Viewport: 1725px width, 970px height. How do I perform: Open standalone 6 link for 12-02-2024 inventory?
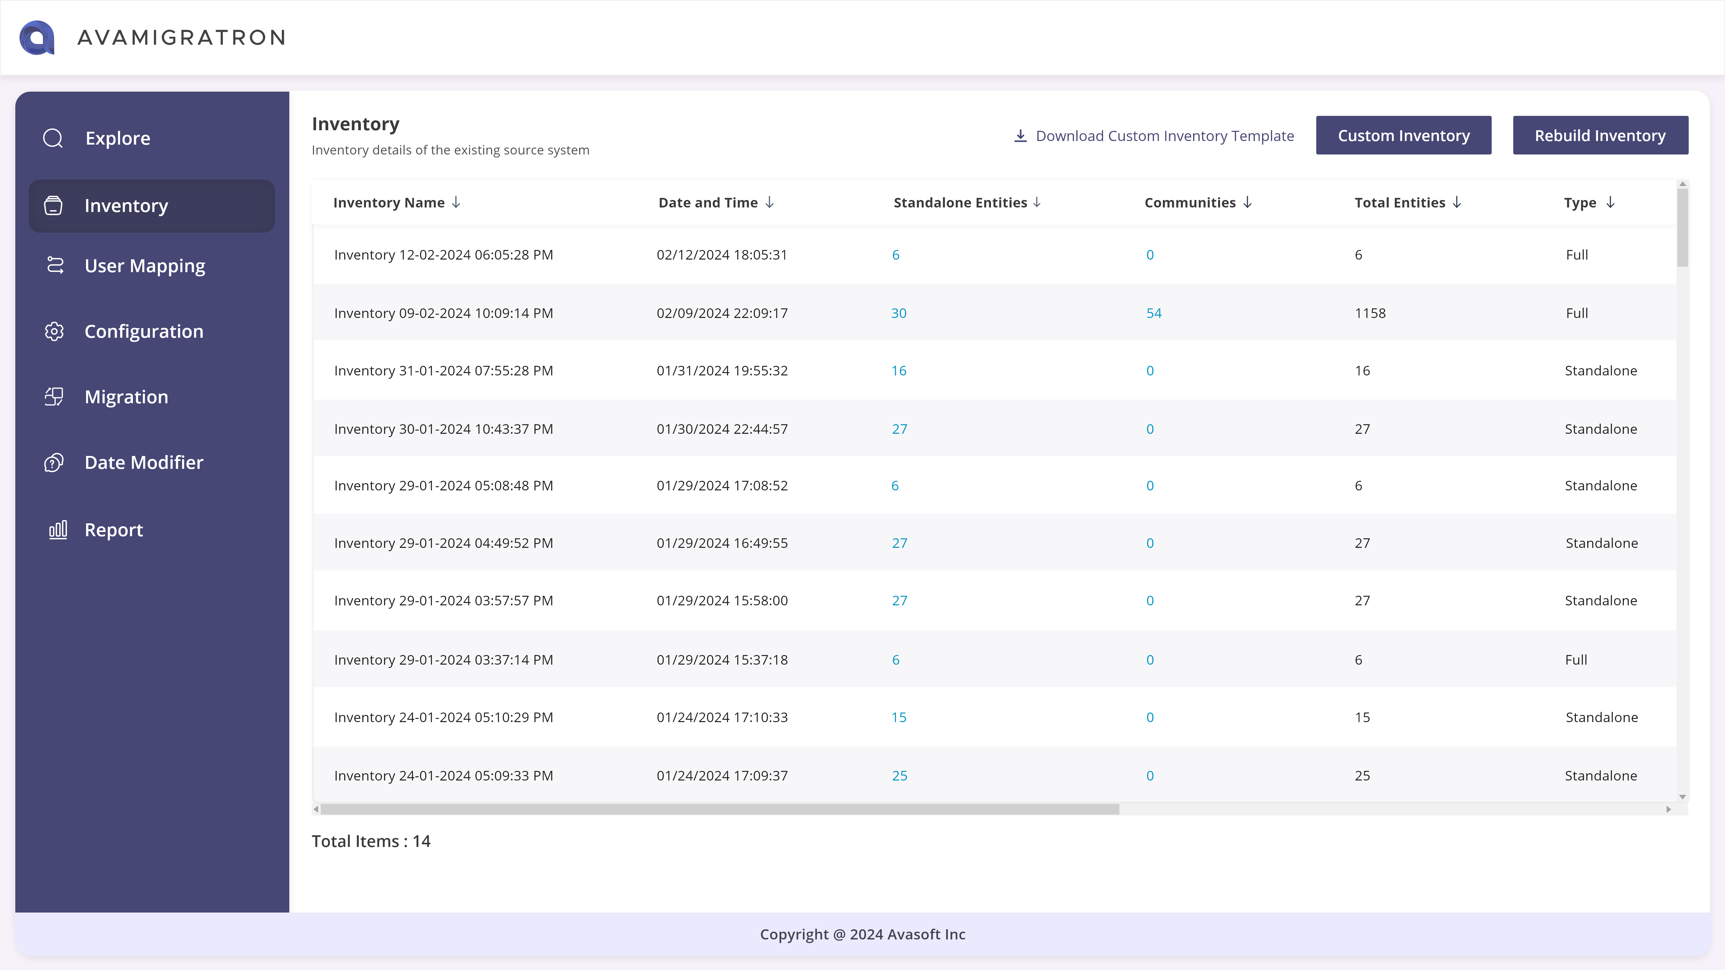[x=896, y=255]
